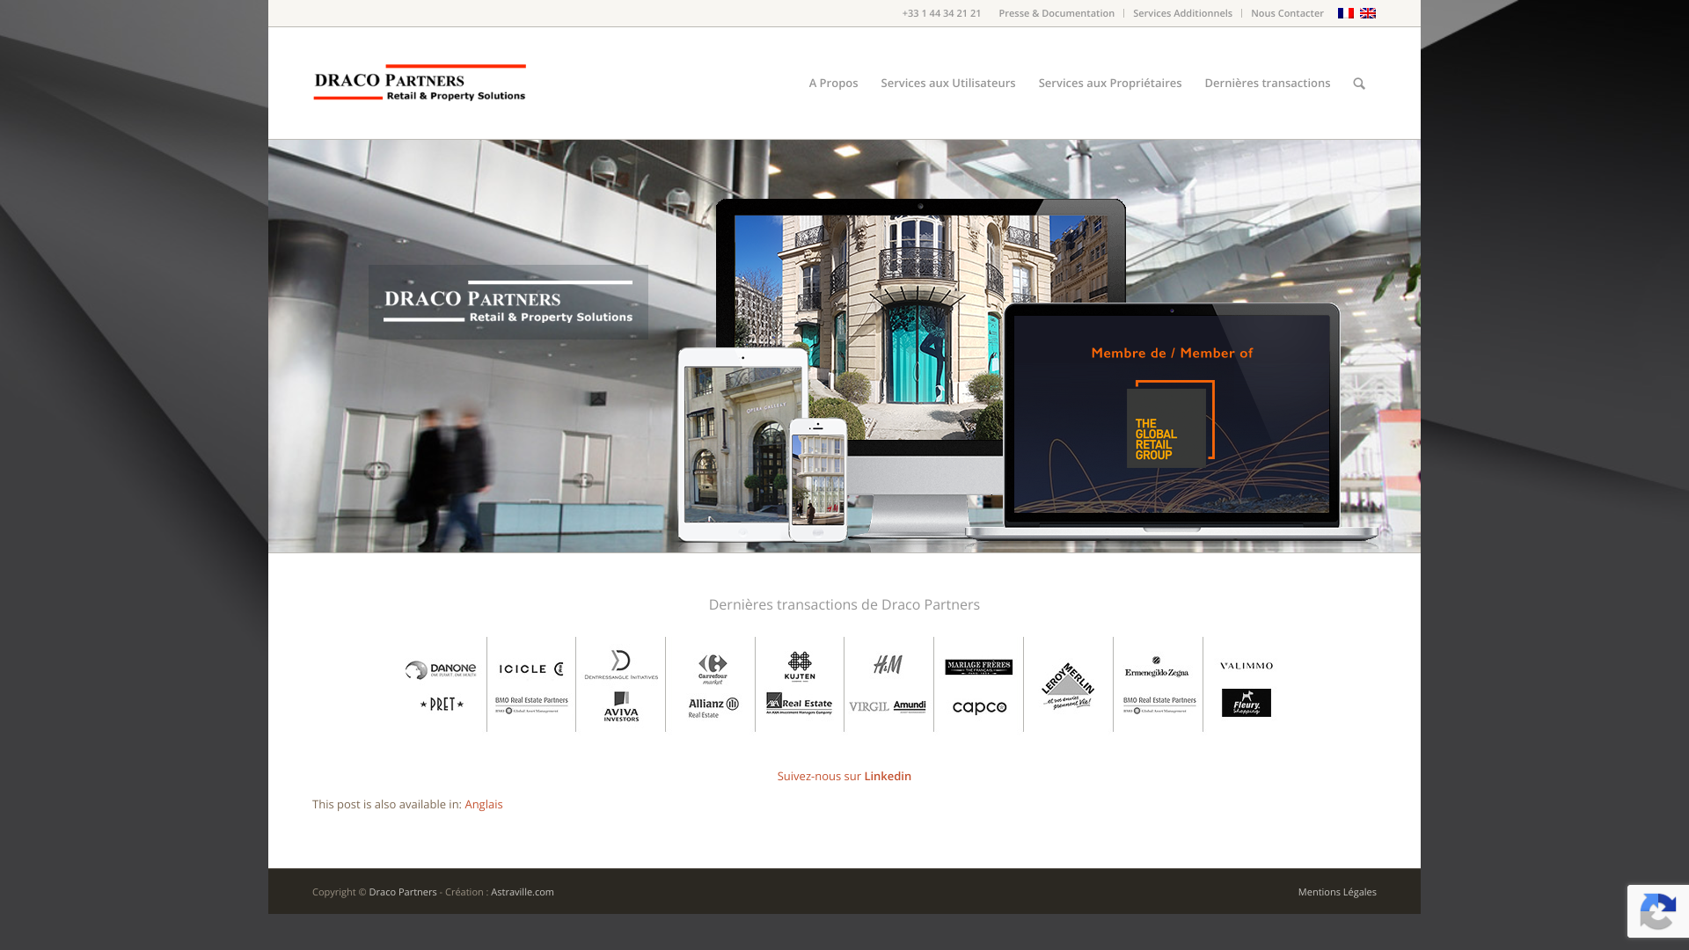The image size is (1689, 950).
Task: Click the Draco Partners header logo
Action: (x=420, y=83)
